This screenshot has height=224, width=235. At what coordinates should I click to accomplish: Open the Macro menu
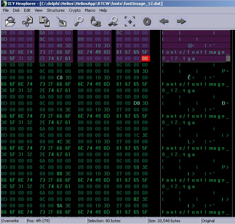[x=90, y=10]
